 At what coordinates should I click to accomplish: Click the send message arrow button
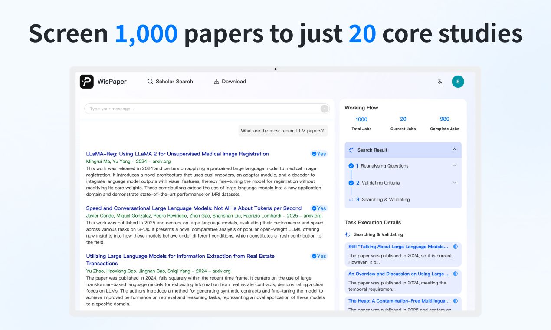click(325, 109)
